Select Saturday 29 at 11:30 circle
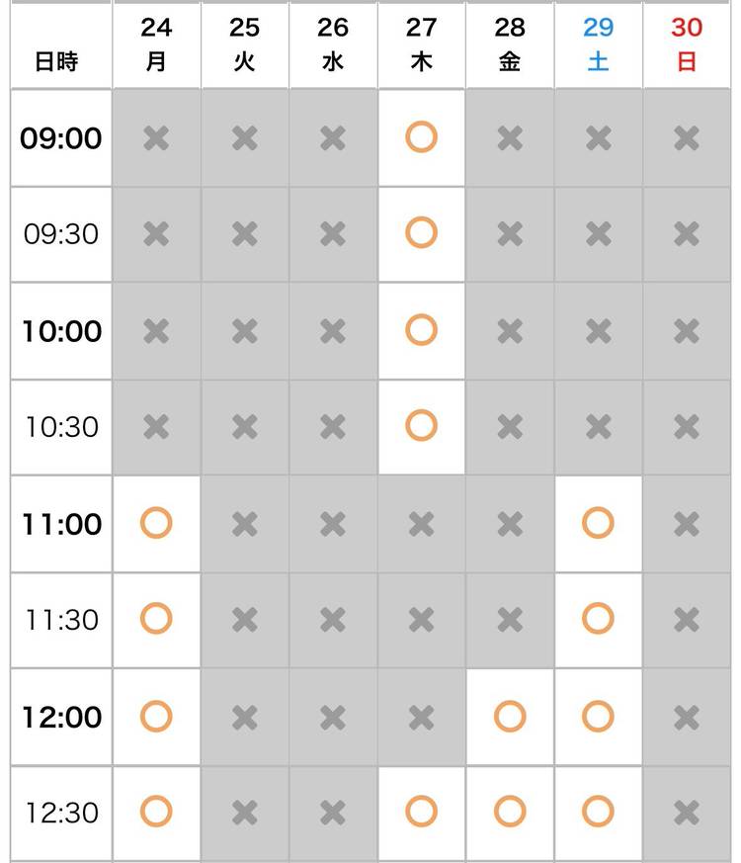This screenshot has width=741, height=863. click(598, 620)
